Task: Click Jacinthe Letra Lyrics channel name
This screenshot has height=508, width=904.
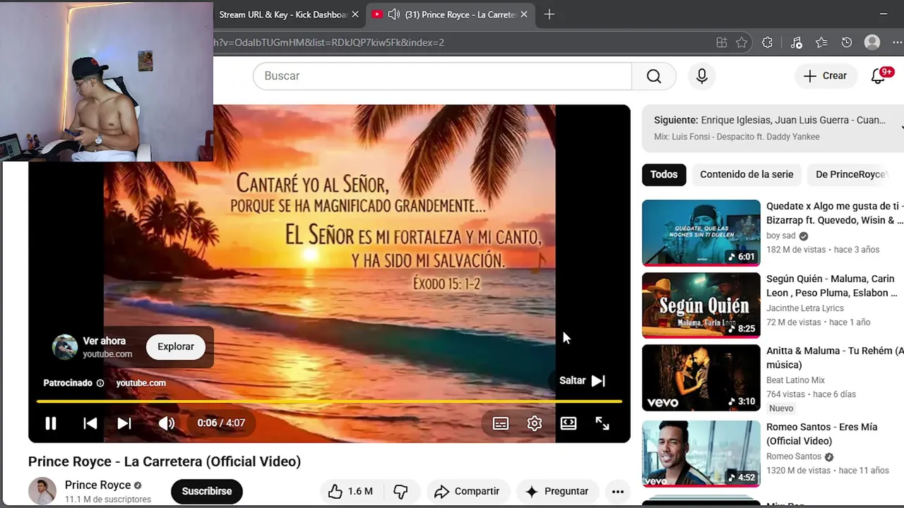Action: click(805, 308)
